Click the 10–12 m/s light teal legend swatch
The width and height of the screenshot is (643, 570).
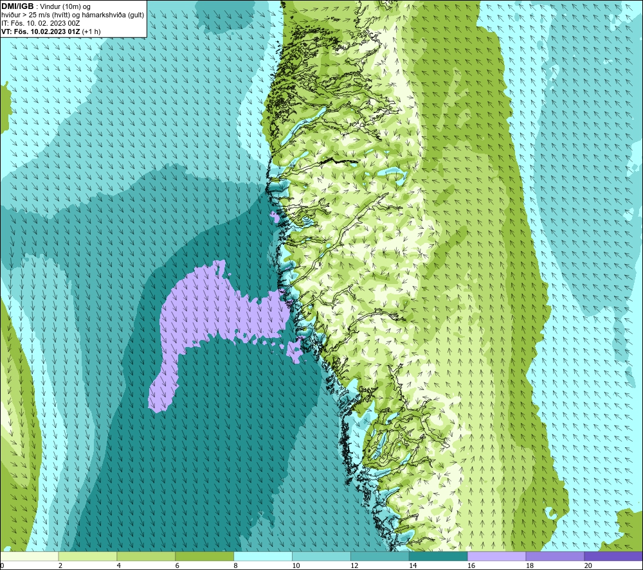[x=321, y=556]
